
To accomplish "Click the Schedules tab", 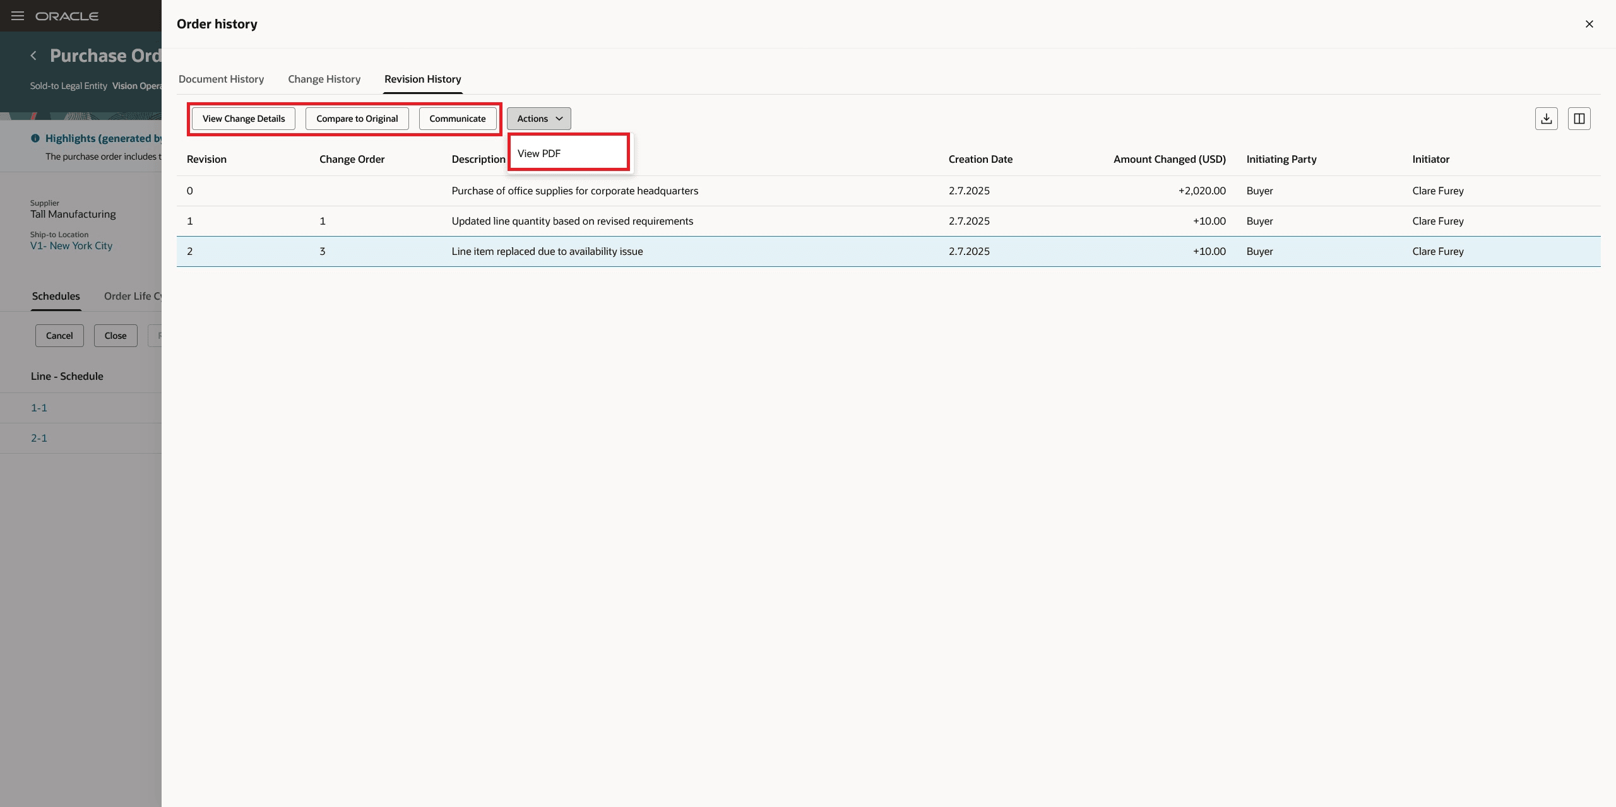I will (56, 296).
